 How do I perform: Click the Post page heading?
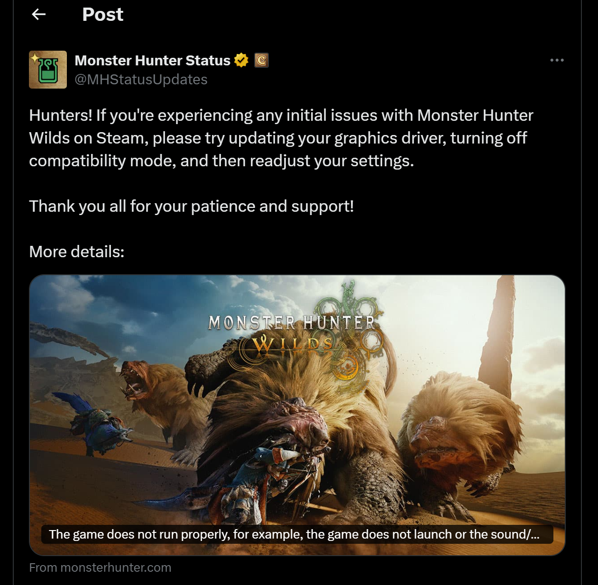[102, 15]
